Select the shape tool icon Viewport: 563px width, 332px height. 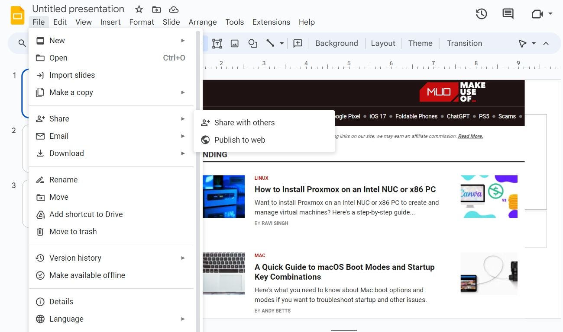(252, 43)
